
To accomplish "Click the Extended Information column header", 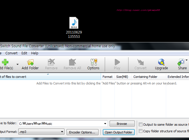I will 178,77.
